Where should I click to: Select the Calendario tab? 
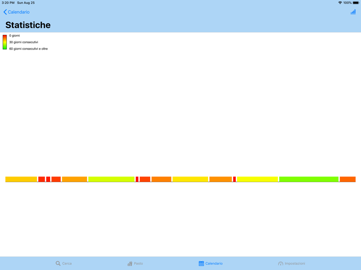click(211, 264)
